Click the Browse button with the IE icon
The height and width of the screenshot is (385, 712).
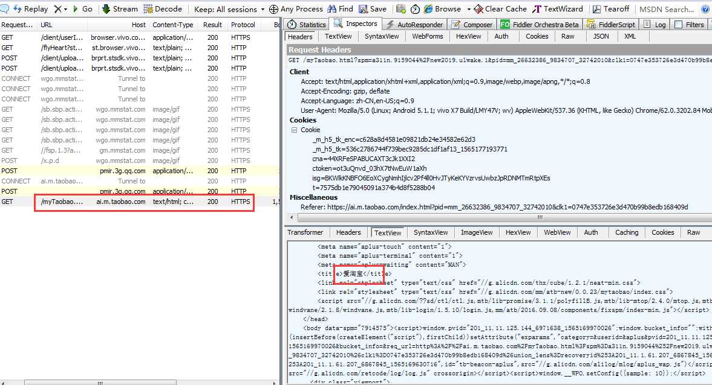click(x=443, y=8)
